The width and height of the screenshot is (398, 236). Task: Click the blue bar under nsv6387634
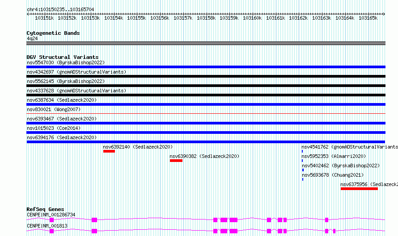point(206,104)
